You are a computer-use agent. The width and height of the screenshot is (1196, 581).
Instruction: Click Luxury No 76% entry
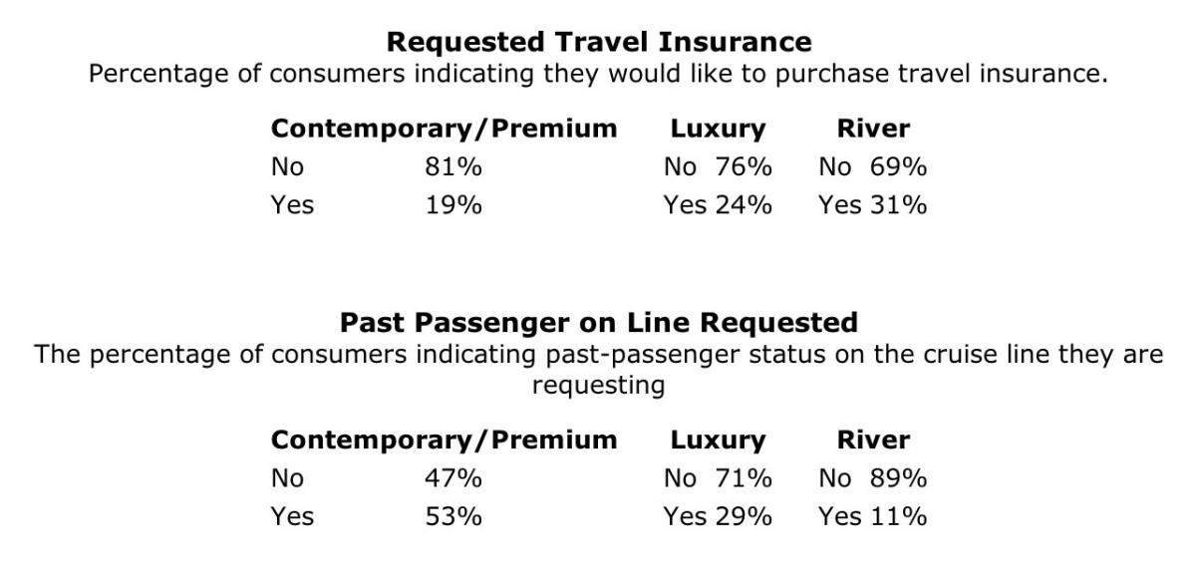click(x=718, y=166)
